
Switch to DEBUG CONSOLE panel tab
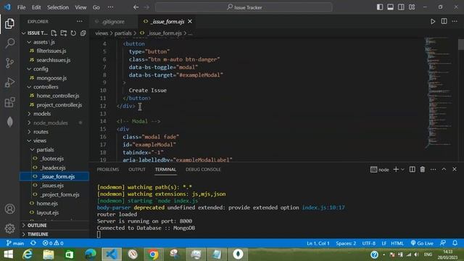(x=203, y=169)
